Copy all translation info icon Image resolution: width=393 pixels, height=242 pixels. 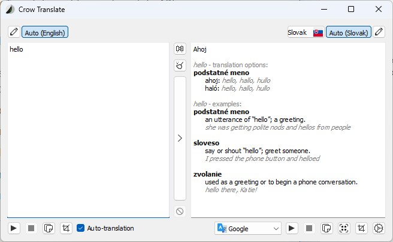click(344, 228)
